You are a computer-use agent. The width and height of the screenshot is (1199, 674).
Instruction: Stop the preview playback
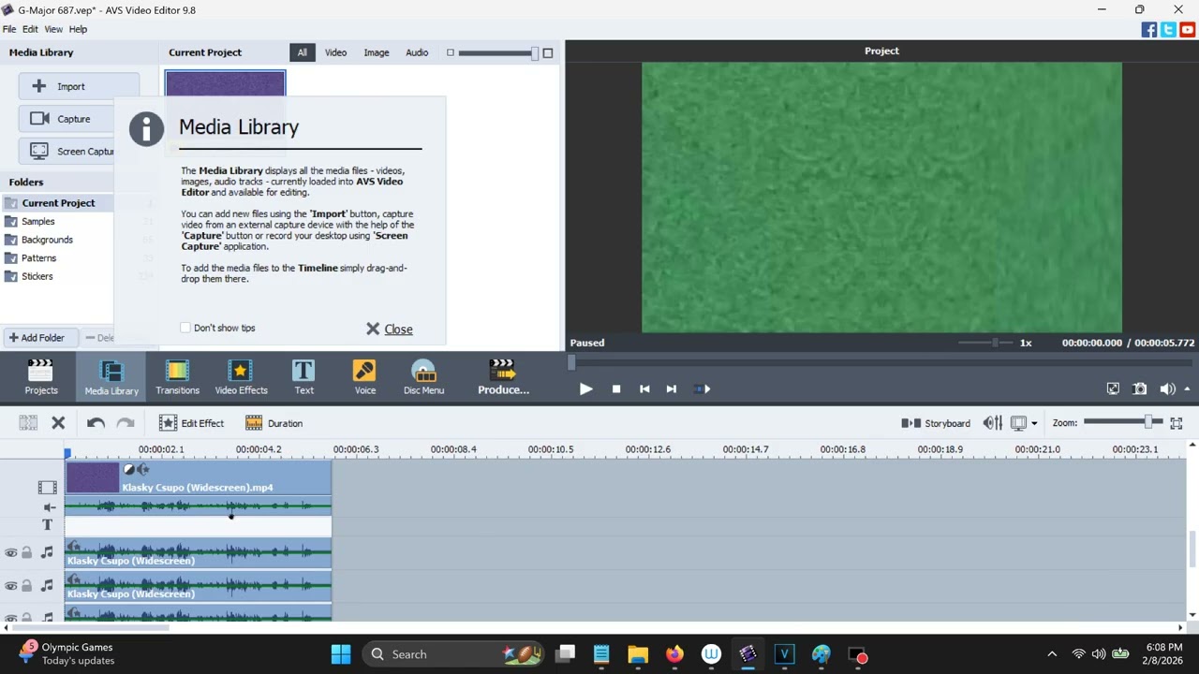pyautogui.click(x=616, y=388)
